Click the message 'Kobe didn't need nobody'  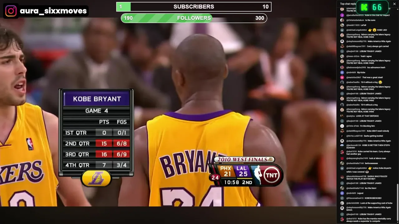(x=378, y=131)
